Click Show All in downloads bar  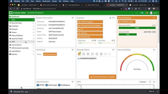pos(151,91)
